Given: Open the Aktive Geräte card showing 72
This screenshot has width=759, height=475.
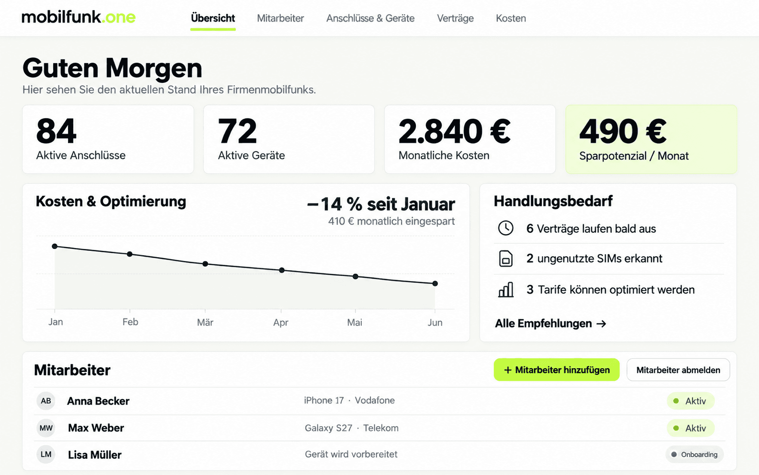Looking at the screenshot, I should tap(289, 139).
